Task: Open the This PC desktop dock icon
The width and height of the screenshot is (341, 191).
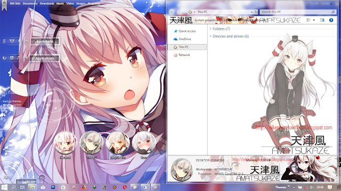Action: point(92,143)
